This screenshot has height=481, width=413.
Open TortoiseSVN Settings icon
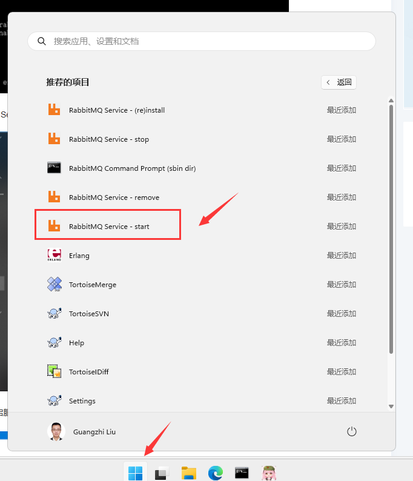[55, 400]
